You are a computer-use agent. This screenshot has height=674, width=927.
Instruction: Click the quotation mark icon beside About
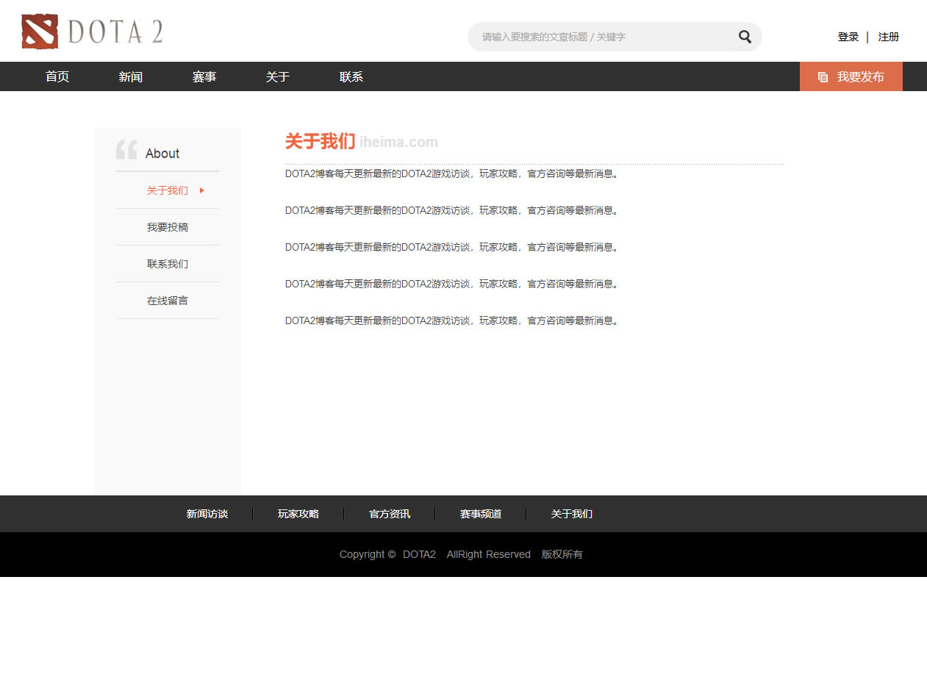(x=126, y=150)
